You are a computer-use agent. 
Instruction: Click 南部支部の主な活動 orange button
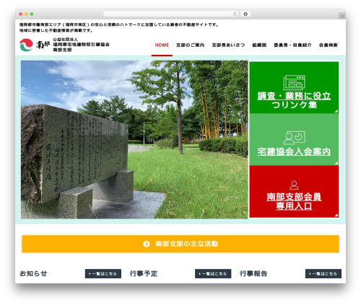(180, 244)
